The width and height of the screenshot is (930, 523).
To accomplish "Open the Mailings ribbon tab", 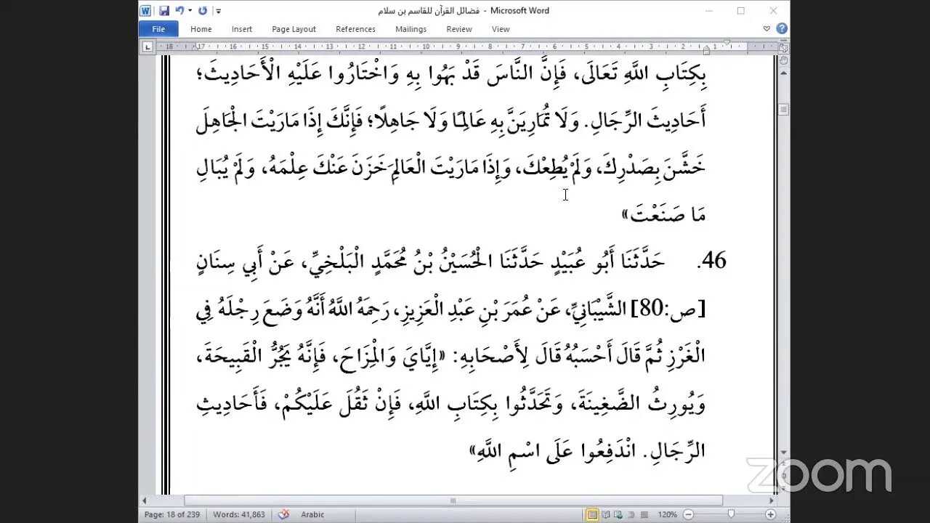I will [x=411, y=29].
